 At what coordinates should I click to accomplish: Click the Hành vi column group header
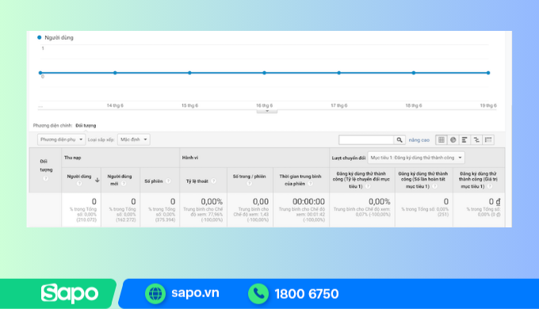190,158
